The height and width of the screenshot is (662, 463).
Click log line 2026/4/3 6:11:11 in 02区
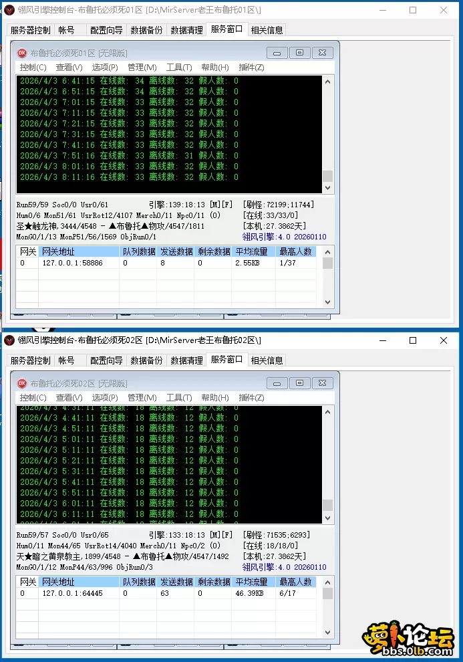click(x=129, y=514)
